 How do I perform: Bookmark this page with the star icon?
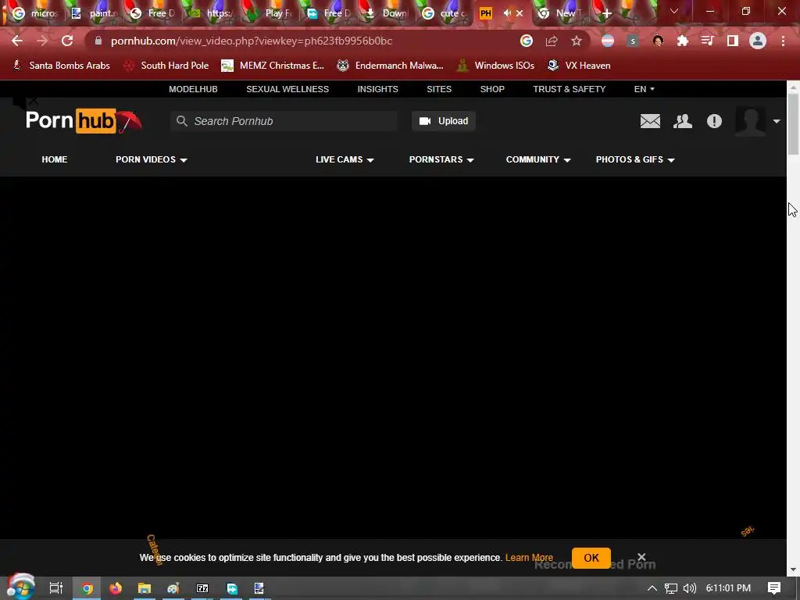[x=577, y=41]
